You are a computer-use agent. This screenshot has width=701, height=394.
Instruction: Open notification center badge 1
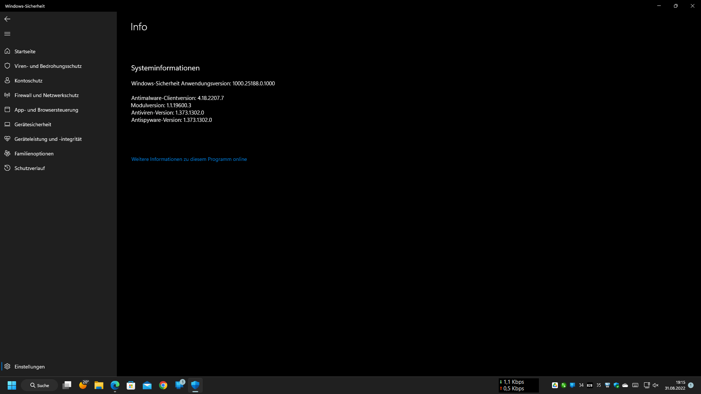tap(691, 385)
